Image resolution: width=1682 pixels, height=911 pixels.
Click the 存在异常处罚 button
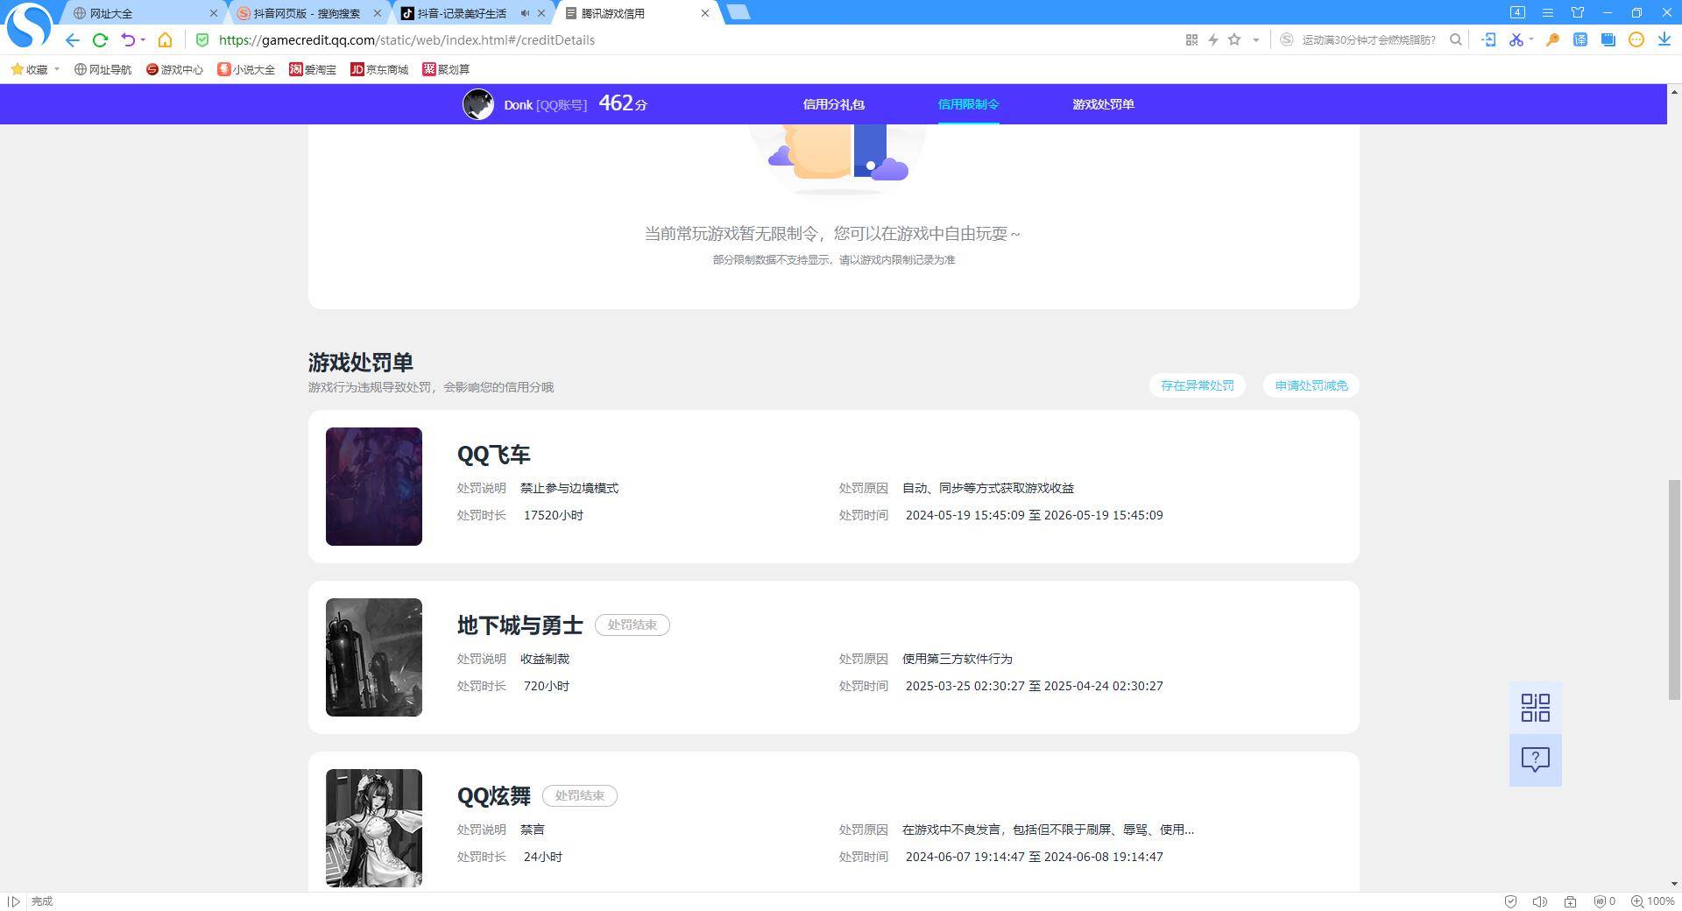pos(1197,385)
